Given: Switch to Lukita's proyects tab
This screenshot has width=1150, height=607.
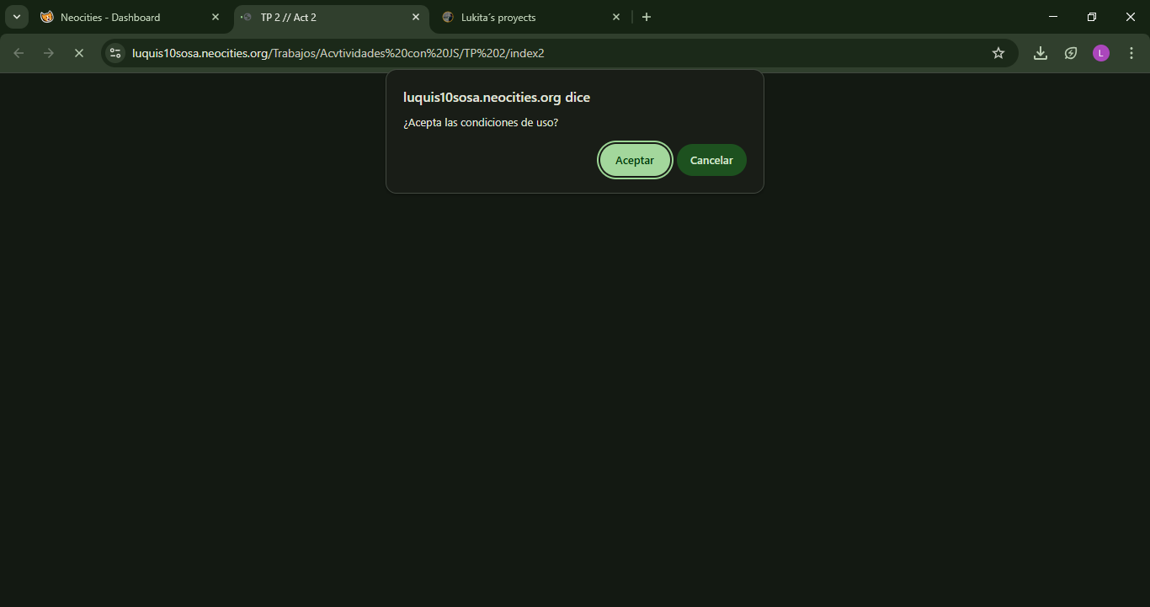Looking at the screenshot, I should point(522,17).
